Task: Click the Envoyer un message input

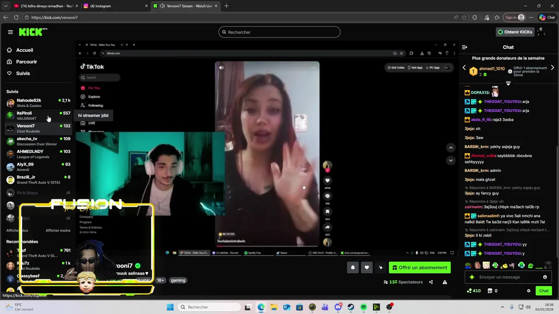Action: click(509, 277)
